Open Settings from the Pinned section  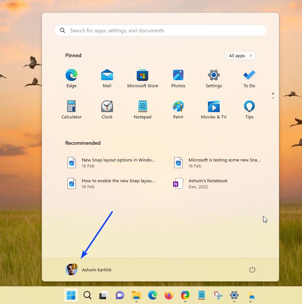pyautogui.click(x=214, y=78)
